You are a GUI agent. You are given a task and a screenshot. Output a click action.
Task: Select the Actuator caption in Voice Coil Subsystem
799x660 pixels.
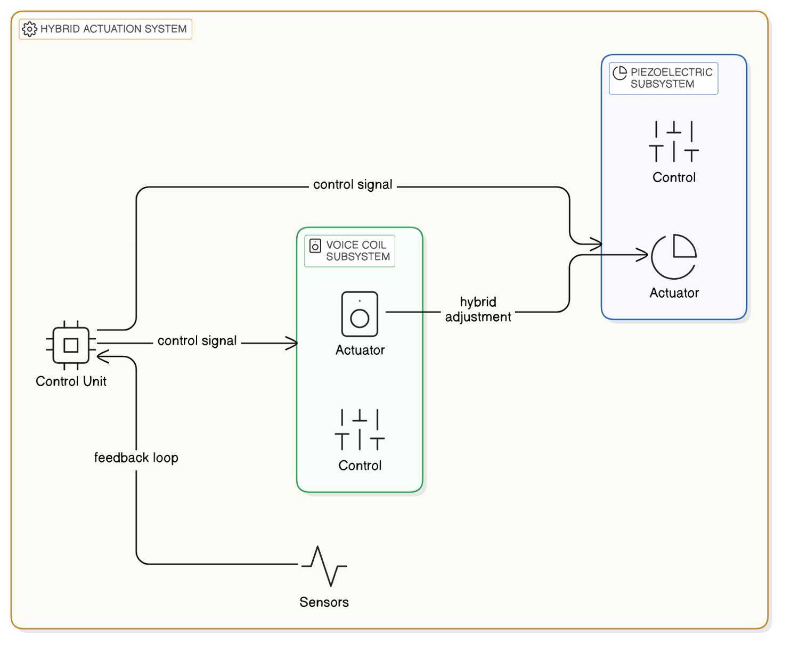pos(360,350)
